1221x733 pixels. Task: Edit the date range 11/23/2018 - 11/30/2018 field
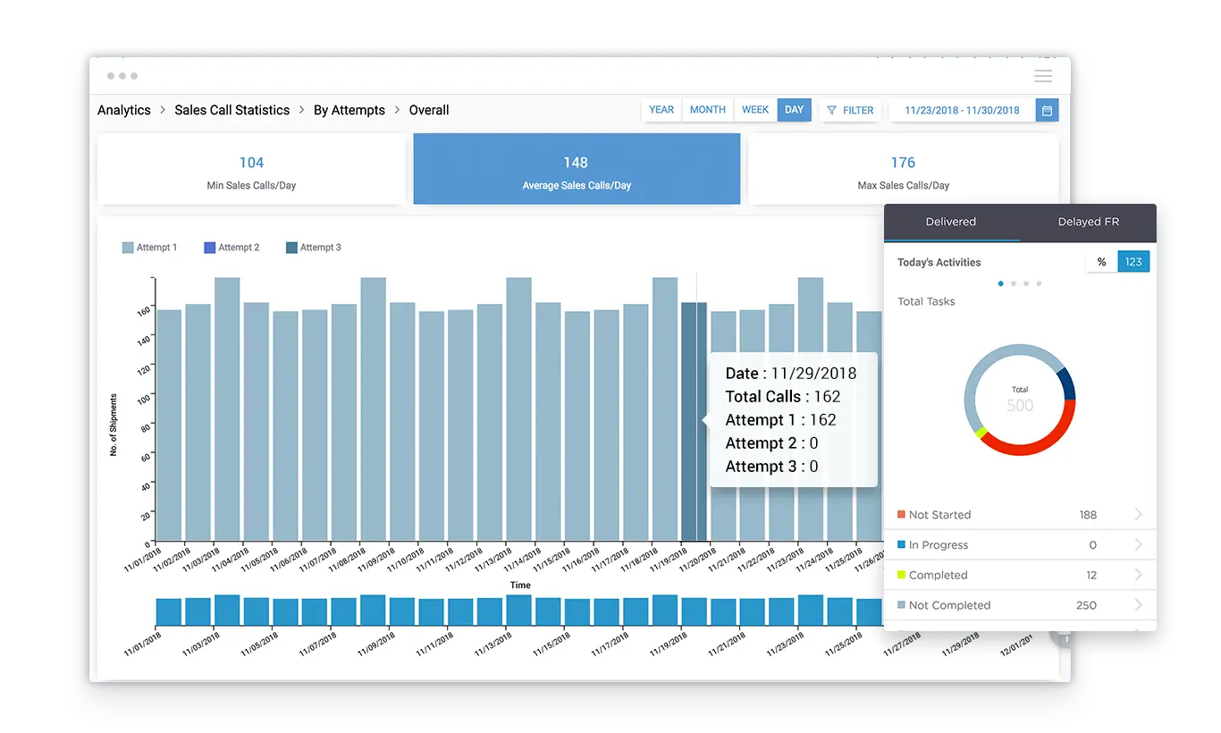962,110
